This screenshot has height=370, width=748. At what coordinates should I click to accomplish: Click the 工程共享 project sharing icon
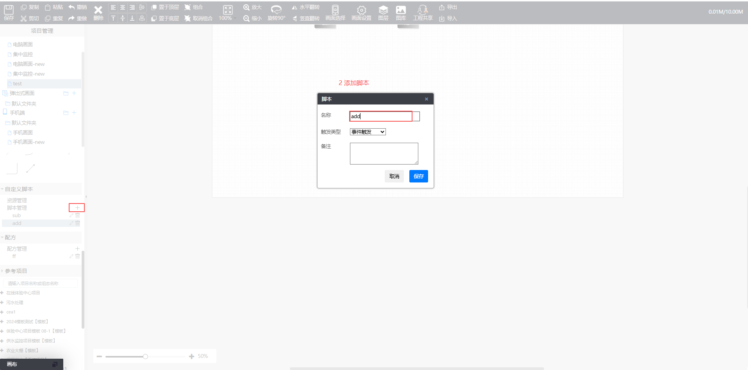pyautogui.click(x=423, y=10)
